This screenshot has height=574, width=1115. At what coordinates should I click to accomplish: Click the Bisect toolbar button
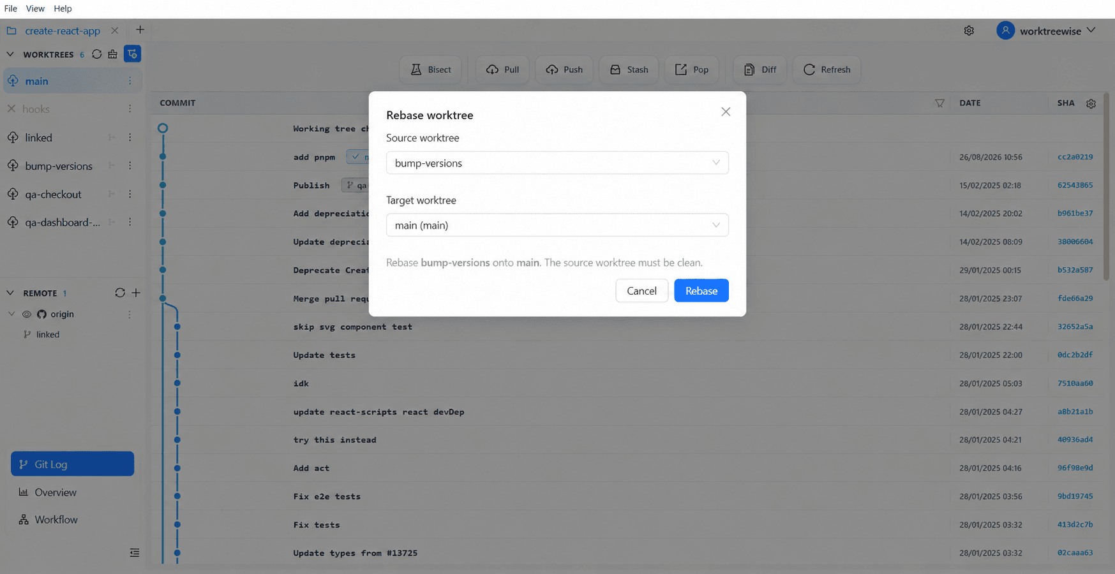[x=431, y=70]
